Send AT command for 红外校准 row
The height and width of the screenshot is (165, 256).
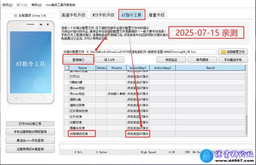click(138, 117)
